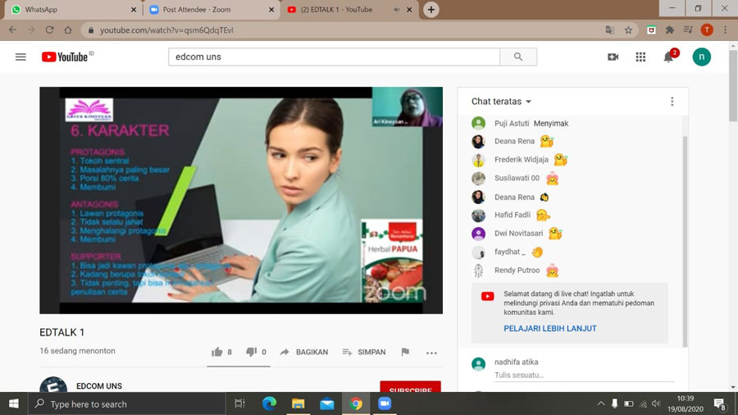The image size is (738, 415).
Task: Open the YouTube hamburger guide menu
Action: click(20, 57)
